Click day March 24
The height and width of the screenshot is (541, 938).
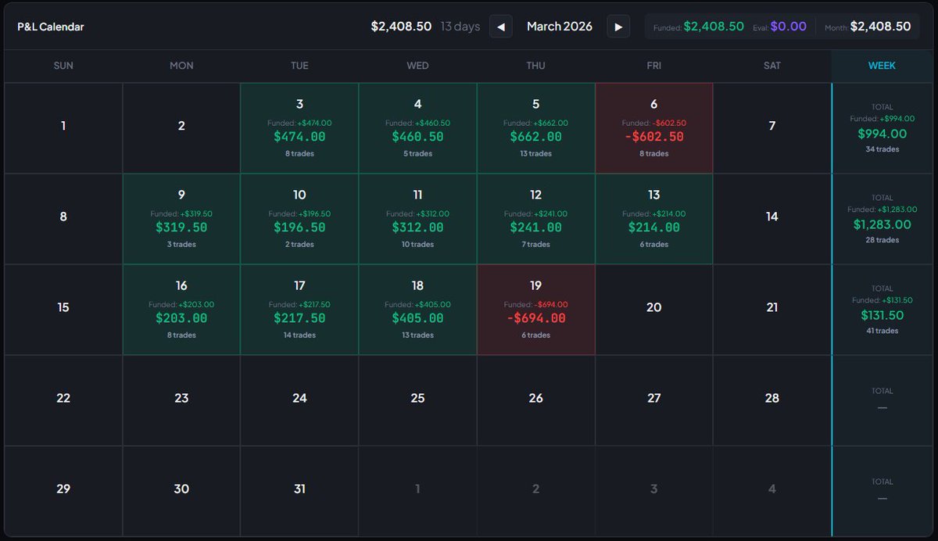click(299, 400)
